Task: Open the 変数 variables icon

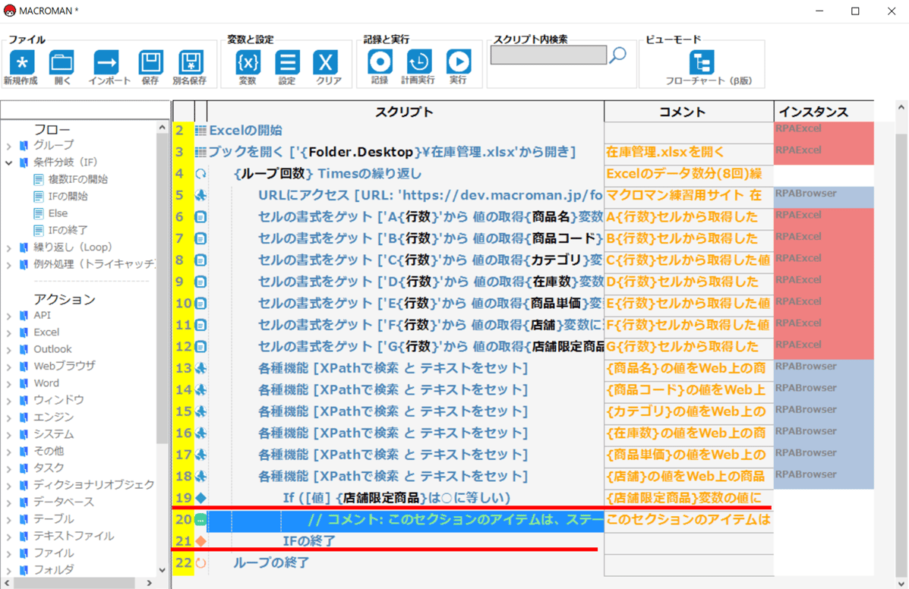Action: (248, 62)
